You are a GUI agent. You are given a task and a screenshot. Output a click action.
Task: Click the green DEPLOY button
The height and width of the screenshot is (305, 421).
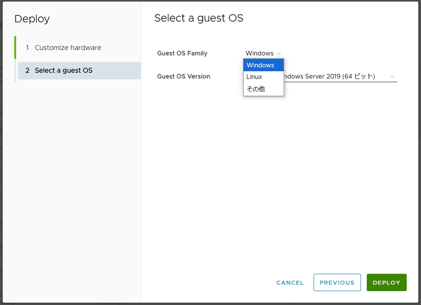(x=386, y=283)
